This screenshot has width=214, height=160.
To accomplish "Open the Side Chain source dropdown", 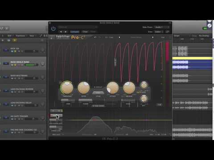I will (161, 27).
